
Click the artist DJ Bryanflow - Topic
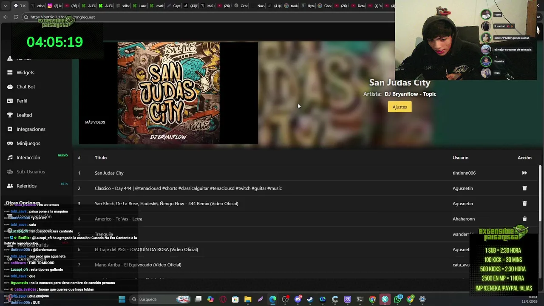pos(410,94)
